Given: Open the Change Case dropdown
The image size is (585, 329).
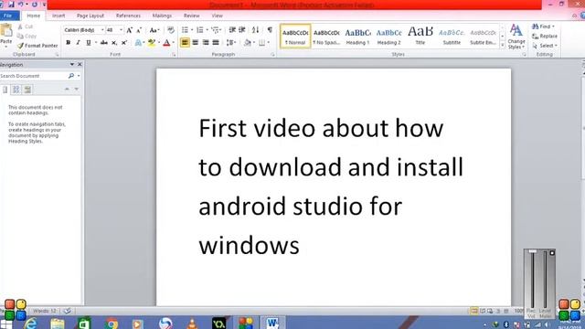Looking at the screenshot, I should tap(154, 30).
